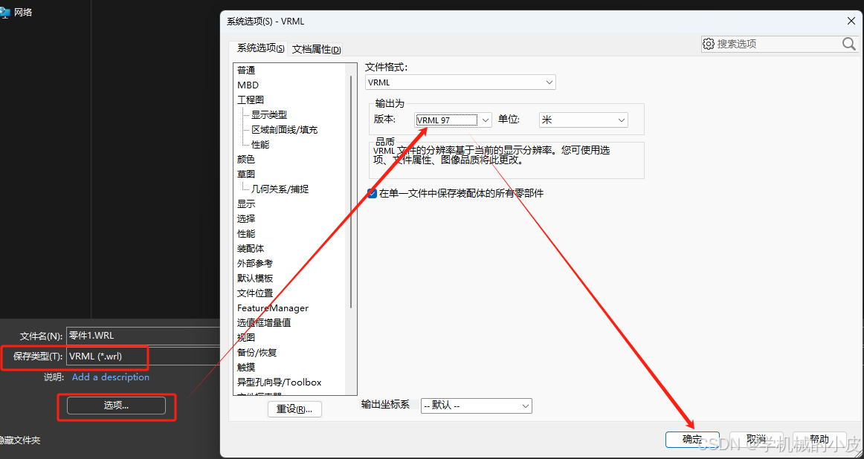Select 显示 in the options tree

tap(246, 204)
